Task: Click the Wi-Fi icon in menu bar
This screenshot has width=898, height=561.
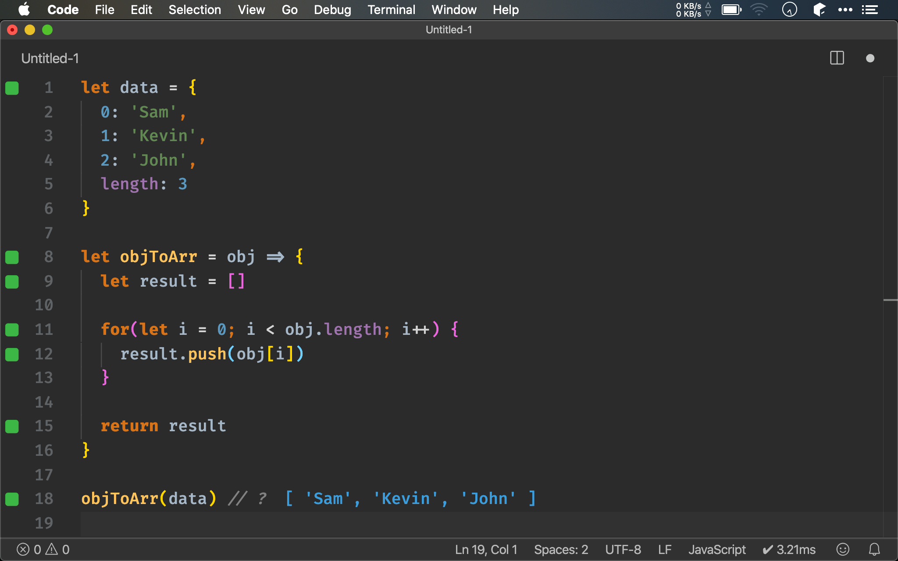Action: click(x=759, y=10)
